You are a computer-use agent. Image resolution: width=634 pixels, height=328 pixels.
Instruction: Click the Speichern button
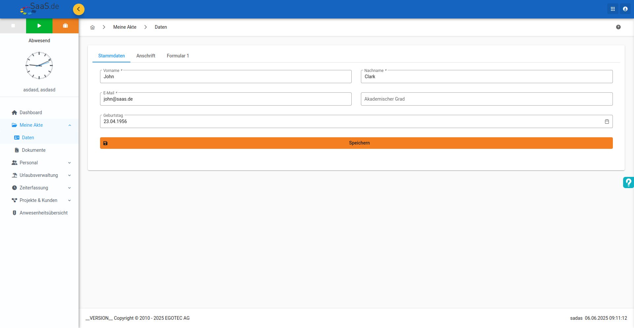356,143
